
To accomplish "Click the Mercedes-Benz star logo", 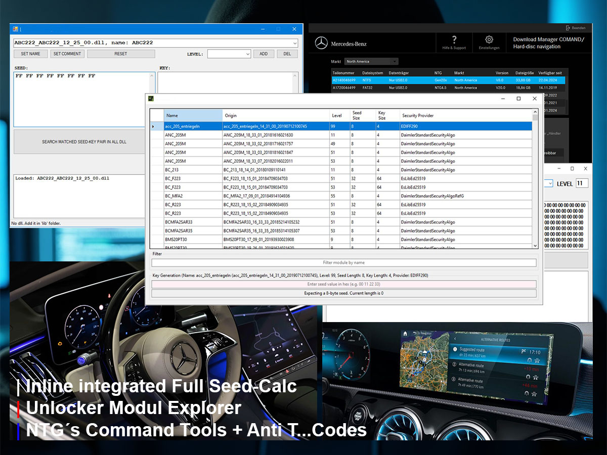I will tap(321, 43).
